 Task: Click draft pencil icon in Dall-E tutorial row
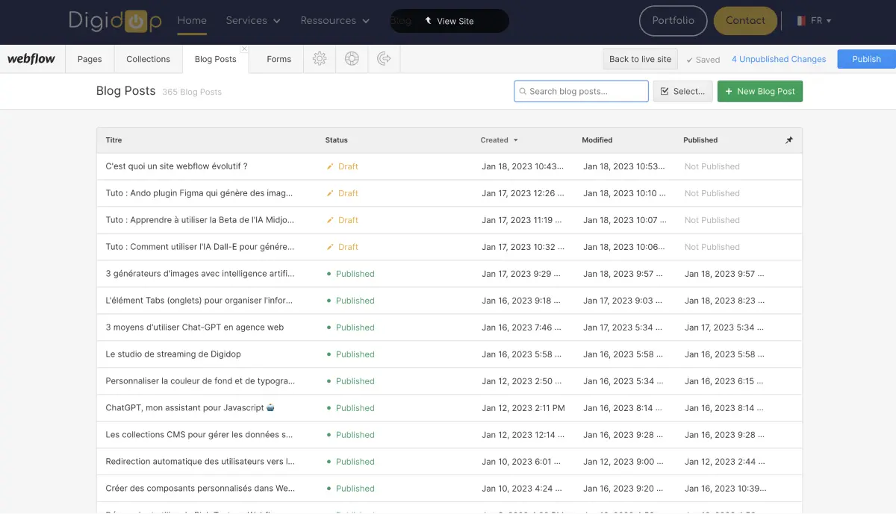click(x=330, y=247)
